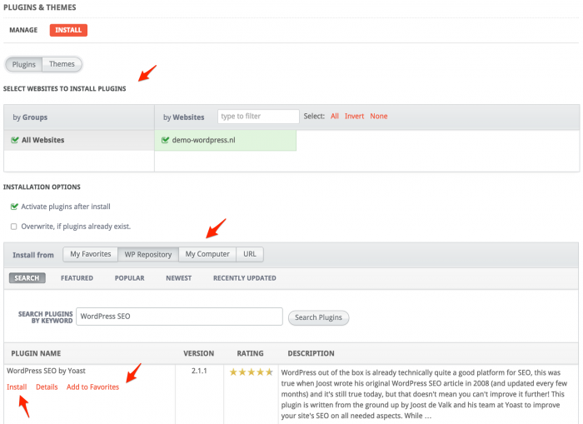Open the Popular plugins sub-tab
Viewport: 583px width, 424px height.
(129, 278)
